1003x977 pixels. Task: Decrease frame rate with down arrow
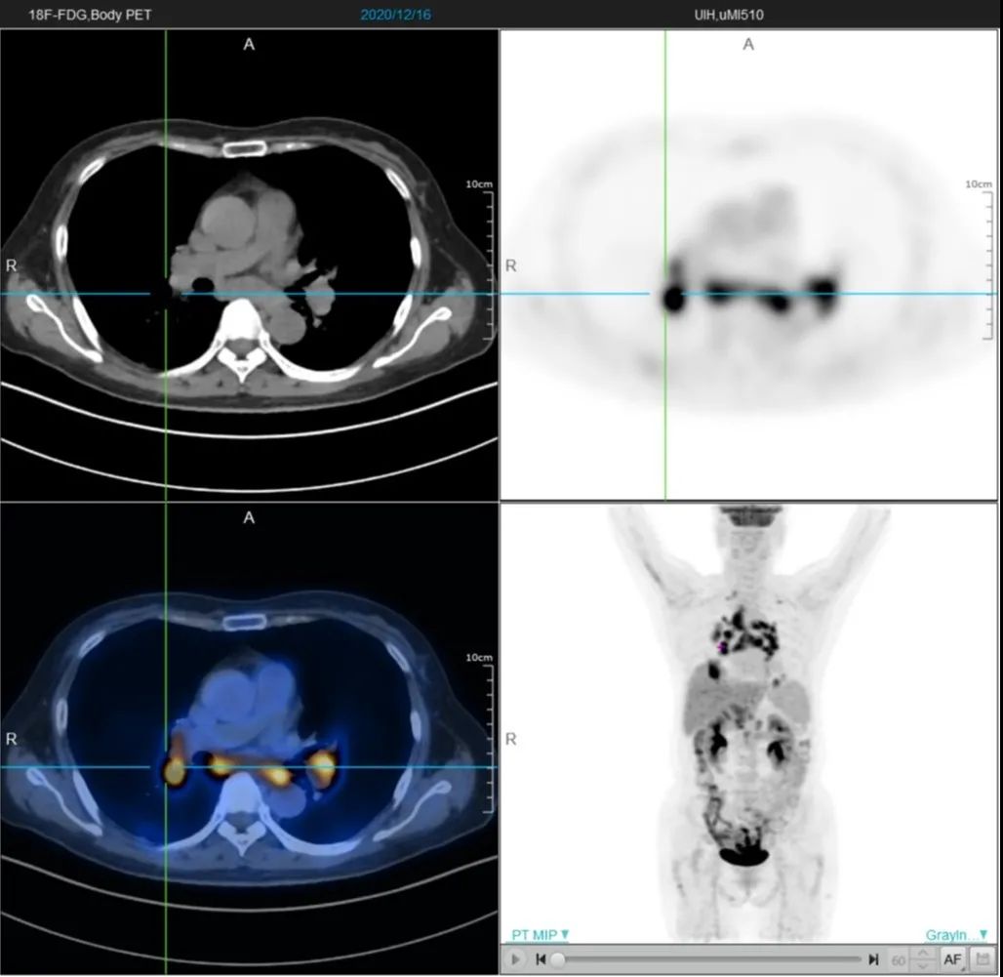(x=922, y=965)
